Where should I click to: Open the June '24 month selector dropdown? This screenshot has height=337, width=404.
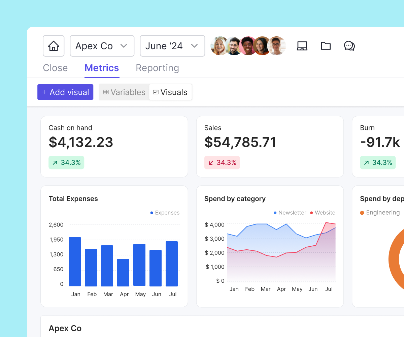tap(172, 45)
